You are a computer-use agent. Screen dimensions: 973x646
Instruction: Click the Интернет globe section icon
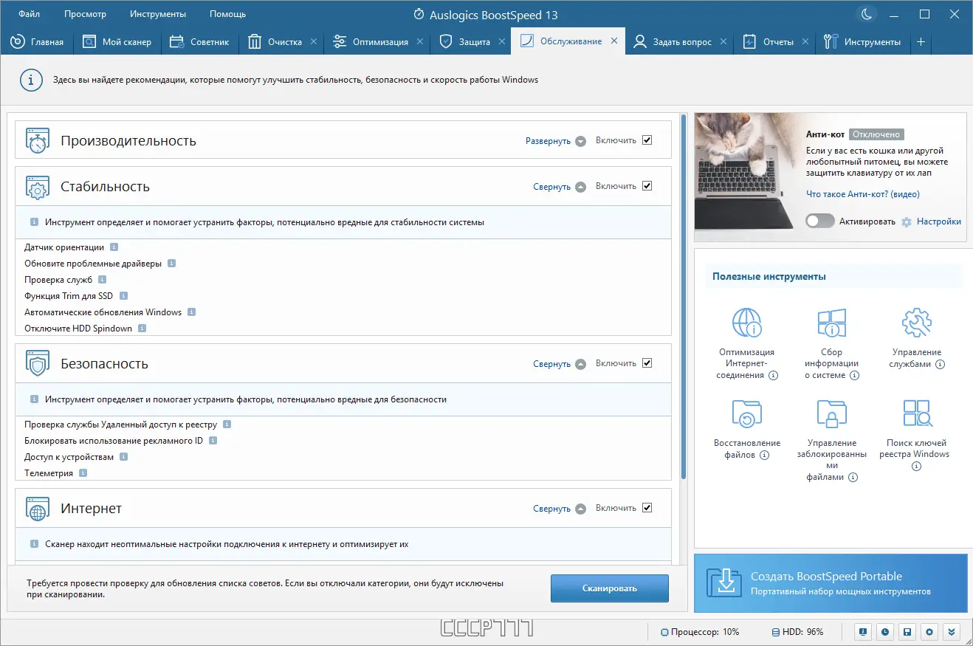tap(38, 509)
